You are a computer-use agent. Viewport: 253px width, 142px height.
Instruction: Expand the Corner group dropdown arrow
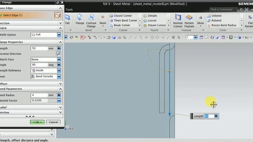140,30
